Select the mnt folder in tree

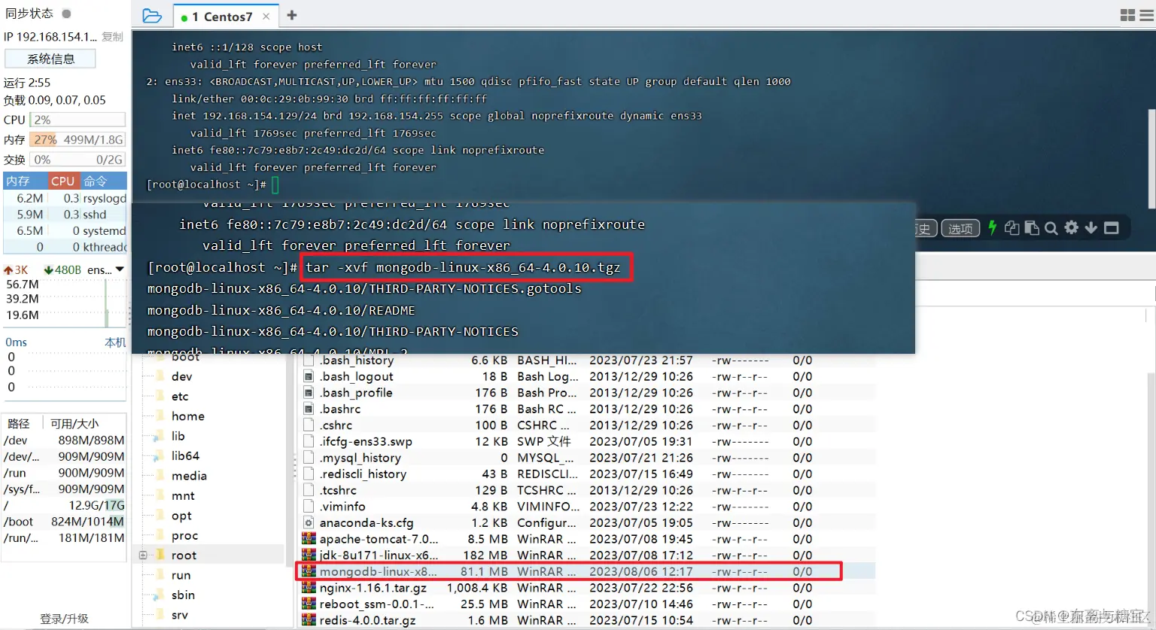(x=183, y=496)
